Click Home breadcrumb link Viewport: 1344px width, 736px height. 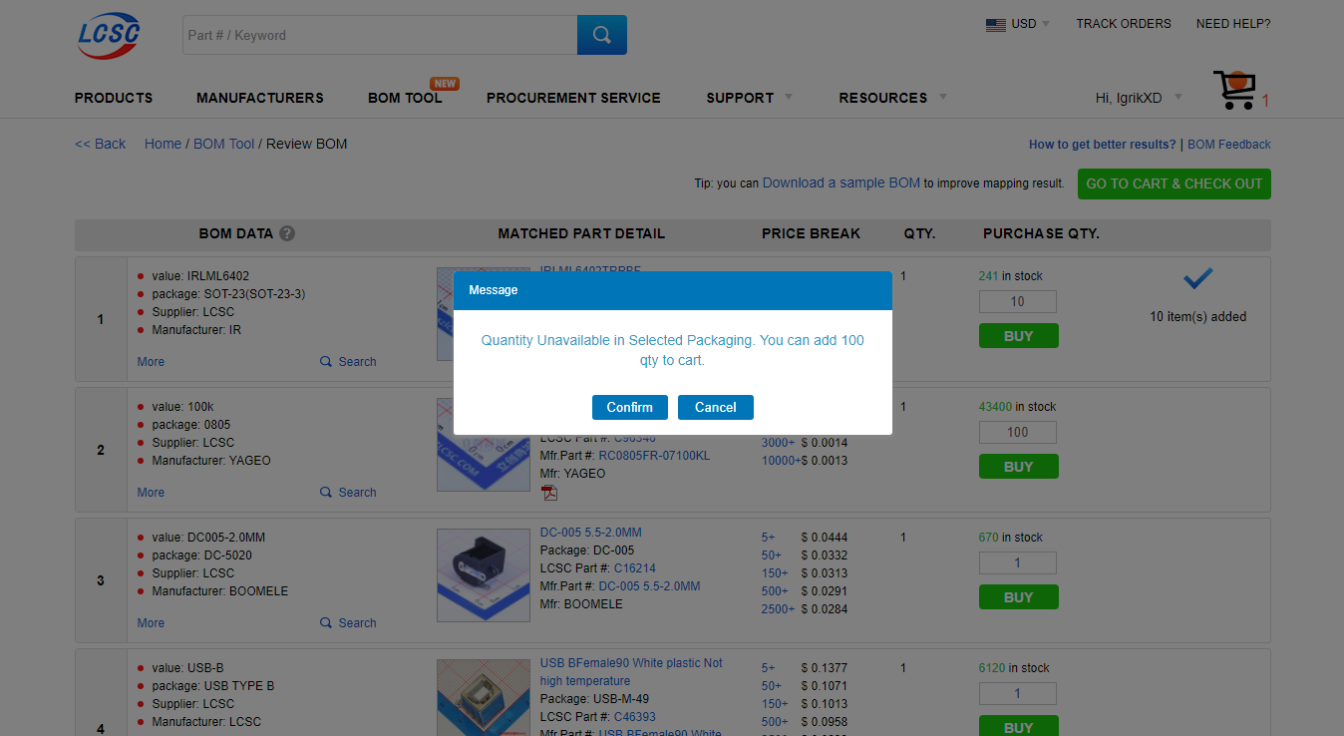tap(163, 144)
